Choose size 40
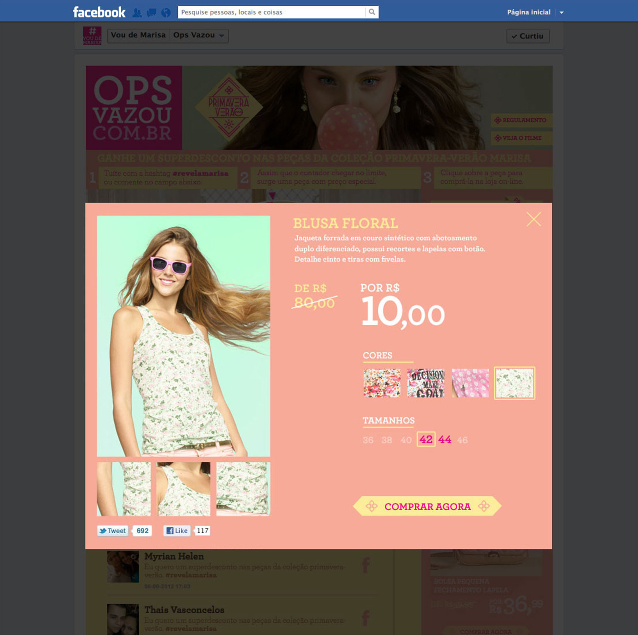The width and height of the screenshot is (638, 635). (x=406, y=440)
